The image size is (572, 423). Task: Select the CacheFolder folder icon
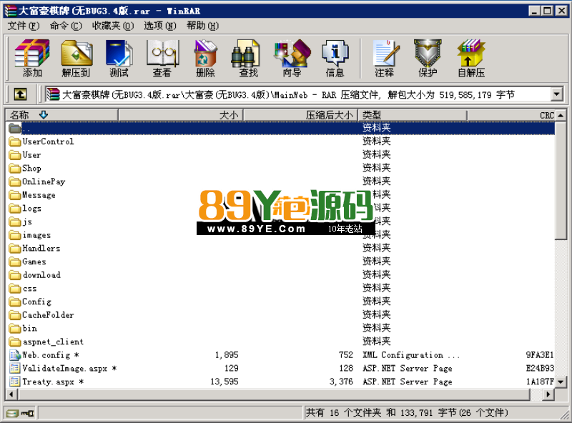click(x=15, y=315)
